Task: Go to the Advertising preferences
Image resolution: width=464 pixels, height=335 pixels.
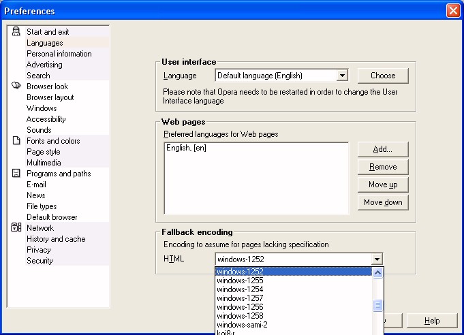Action: click(x=44, y=65)
